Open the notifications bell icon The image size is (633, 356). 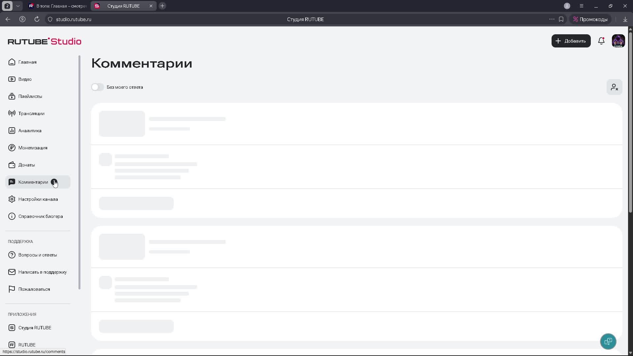(601, 41)
